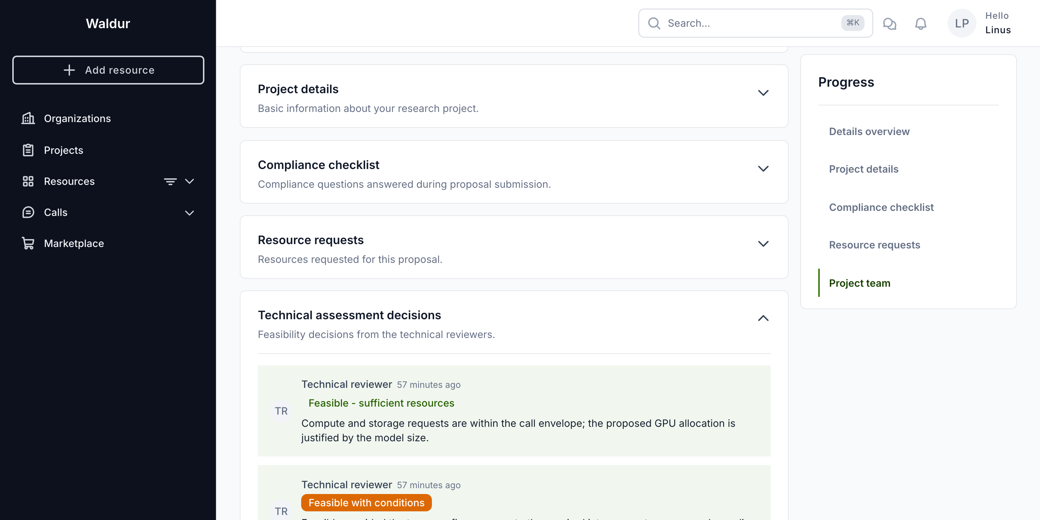Click the Waldur logo title
Screen dimensions: 1040x520
(x=108, y=23)
